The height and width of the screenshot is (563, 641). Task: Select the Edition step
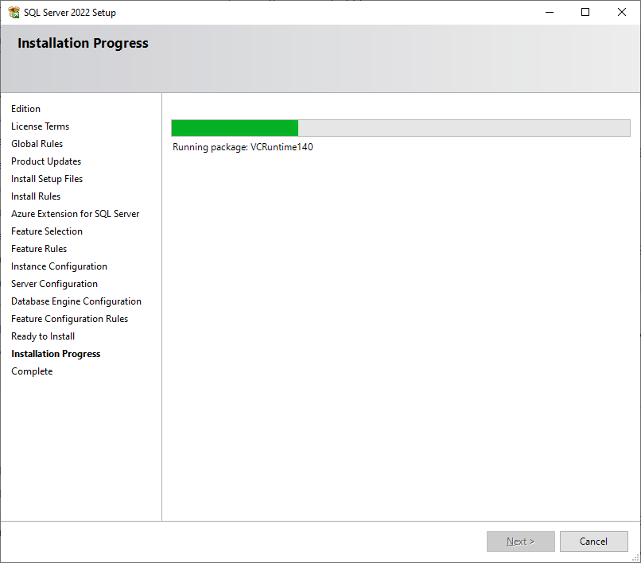coord(25,108)
